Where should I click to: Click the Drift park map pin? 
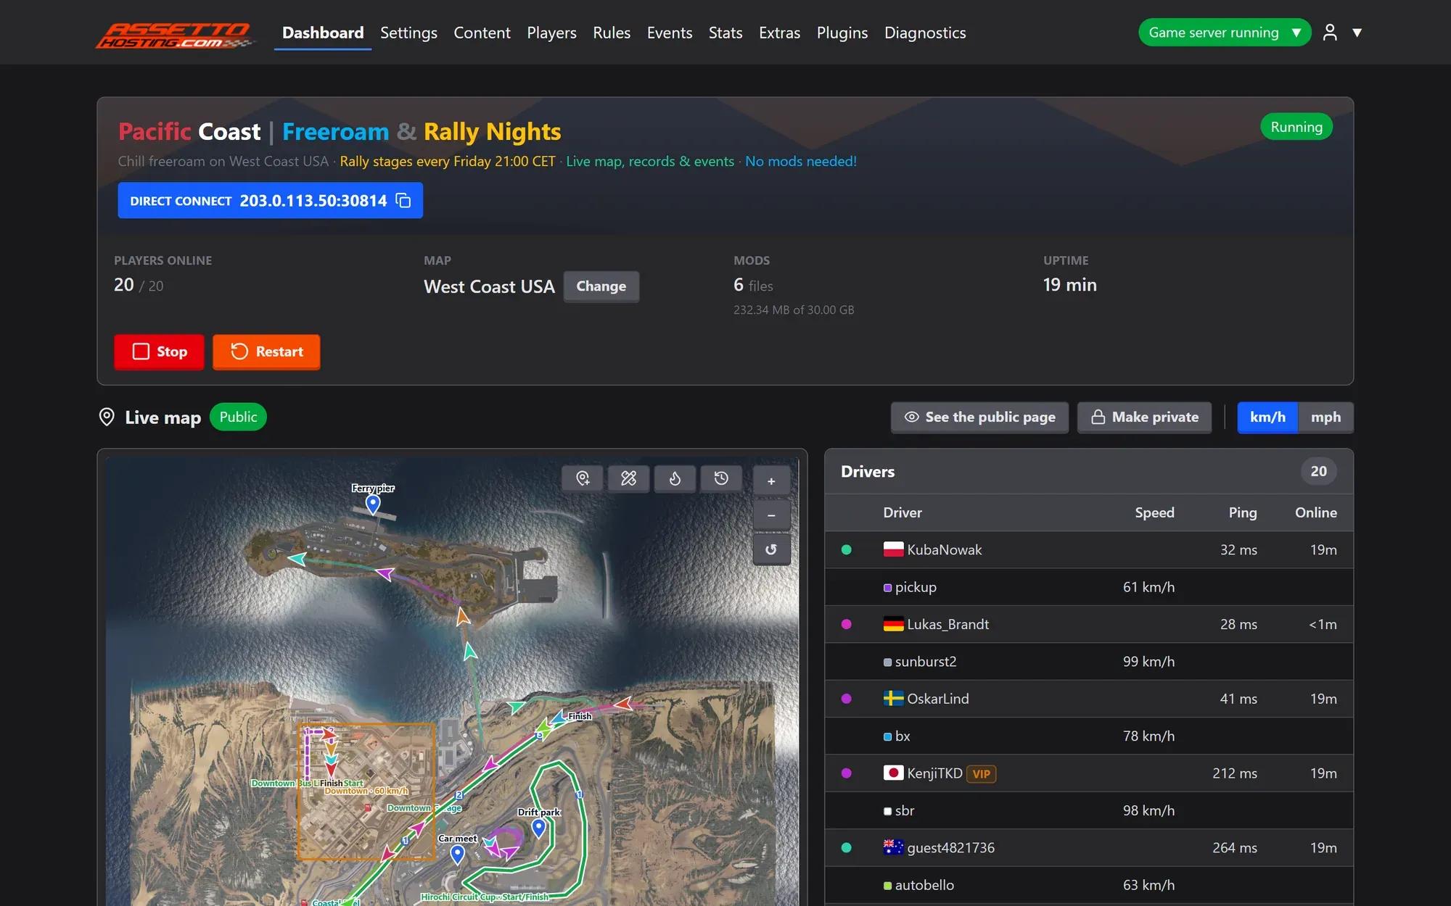[x=538, y=828]
